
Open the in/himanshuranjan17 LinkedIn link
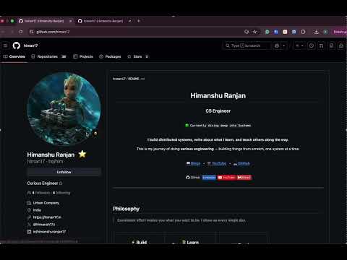click(49, 232)
